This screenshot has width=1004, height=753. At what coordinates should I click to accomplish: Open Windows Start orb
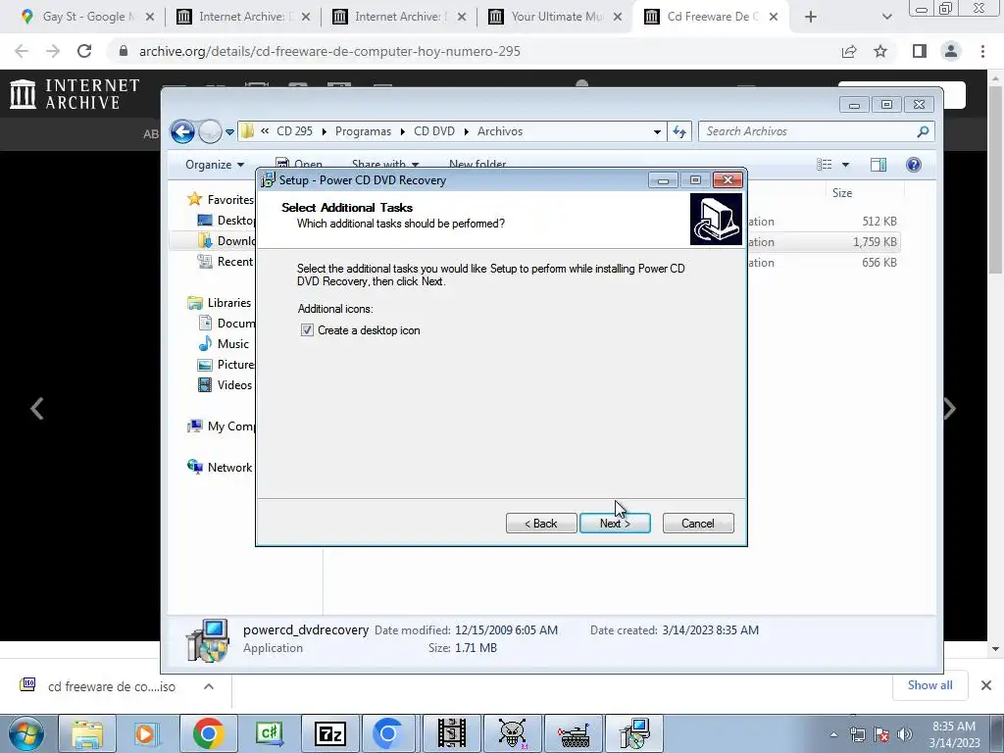click(26, 733)
